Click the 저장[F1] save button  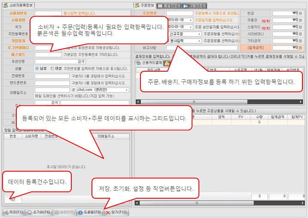(x=13, y=212)
